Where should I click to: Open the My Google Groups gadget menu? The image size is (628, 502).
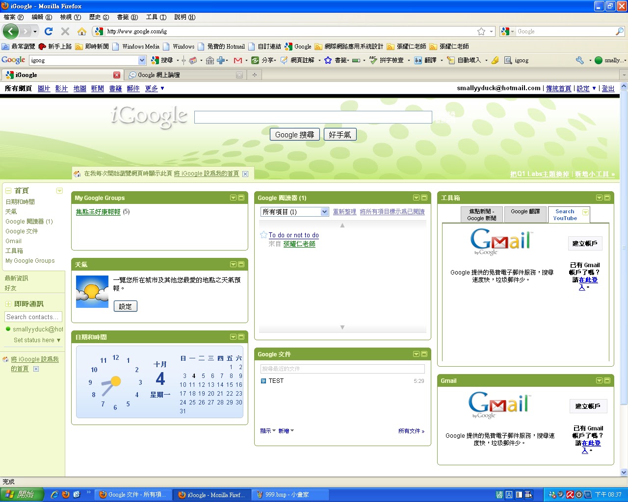[233, 198]
